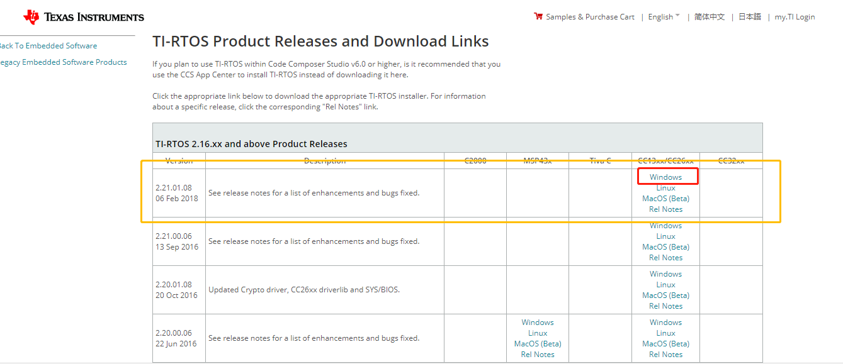The height and width of the screenshot is (364, 843).
Task: Open MSP43x Rel Notes for 2.20.00.06
Action: [x=538, y=355]
